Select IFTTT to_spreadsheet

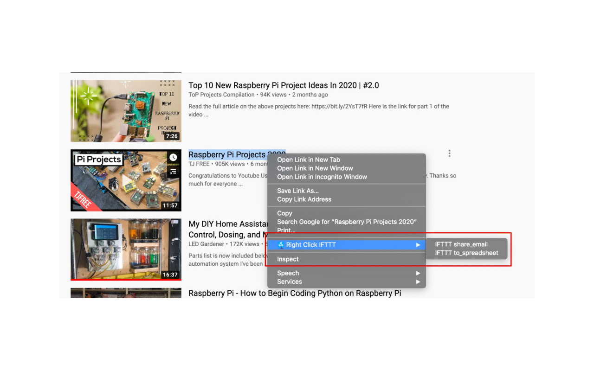click(x=466, y=253)
